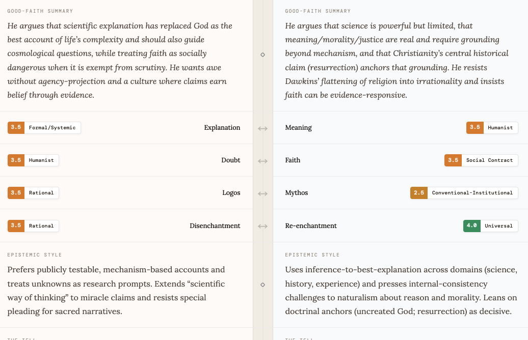This screenshot has width=528, height=340.
Task: Click the Explanation–Meaning double arrow icon
Action: [x=262, y=128]
